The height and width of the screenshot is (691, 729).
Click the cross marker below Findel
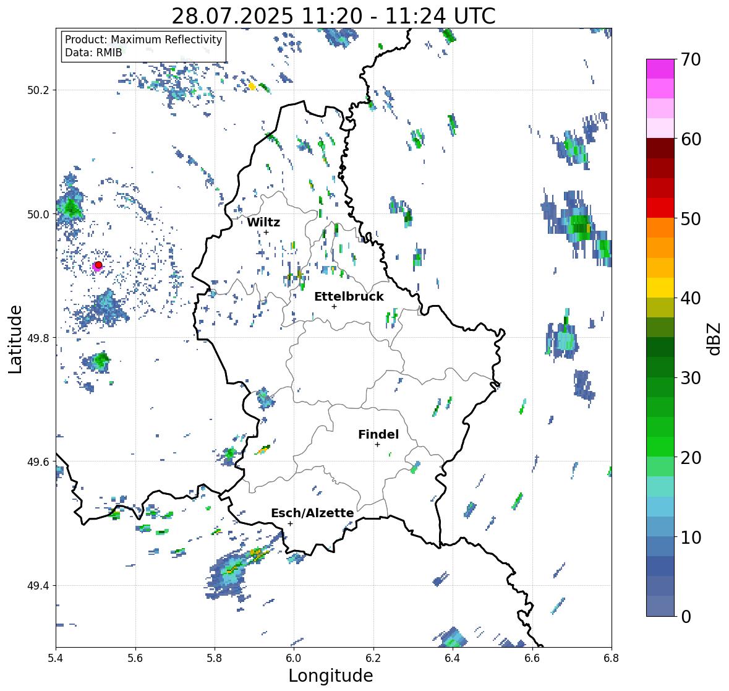[377, 445]
